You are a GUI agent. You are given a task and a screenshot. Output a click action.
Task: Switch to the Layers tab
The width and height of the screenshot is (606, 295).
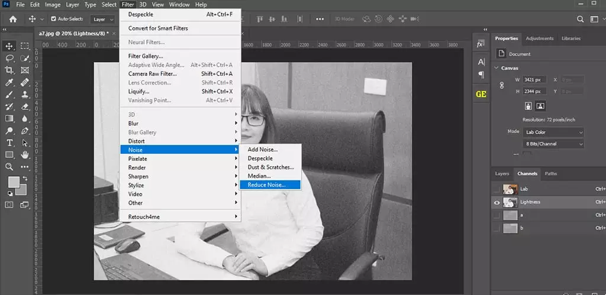pyautogui.click(x=502, y=174)
